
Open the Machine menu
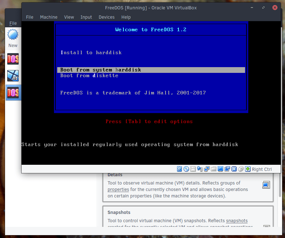click(x=49, y=17)
